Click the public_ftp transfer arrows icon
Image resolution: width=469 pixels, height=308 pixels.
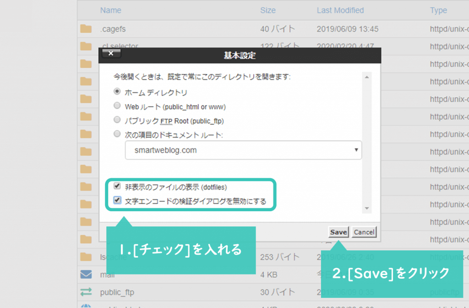click(86, 292)
